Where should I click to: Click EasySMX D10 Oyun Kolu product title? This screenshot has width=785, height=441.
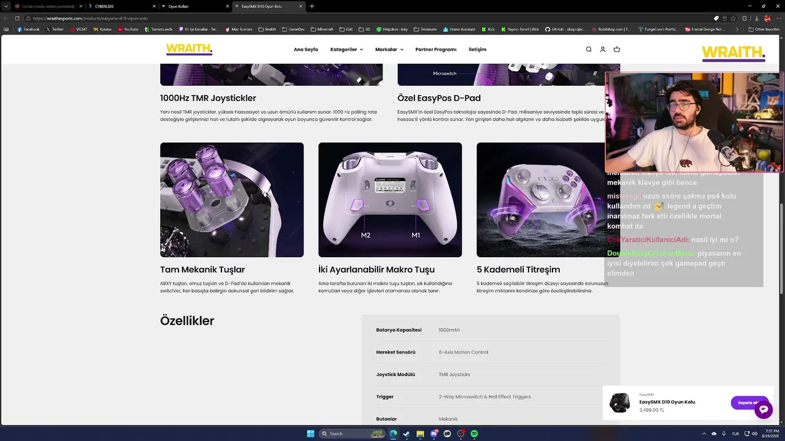[x=667, y=402]
